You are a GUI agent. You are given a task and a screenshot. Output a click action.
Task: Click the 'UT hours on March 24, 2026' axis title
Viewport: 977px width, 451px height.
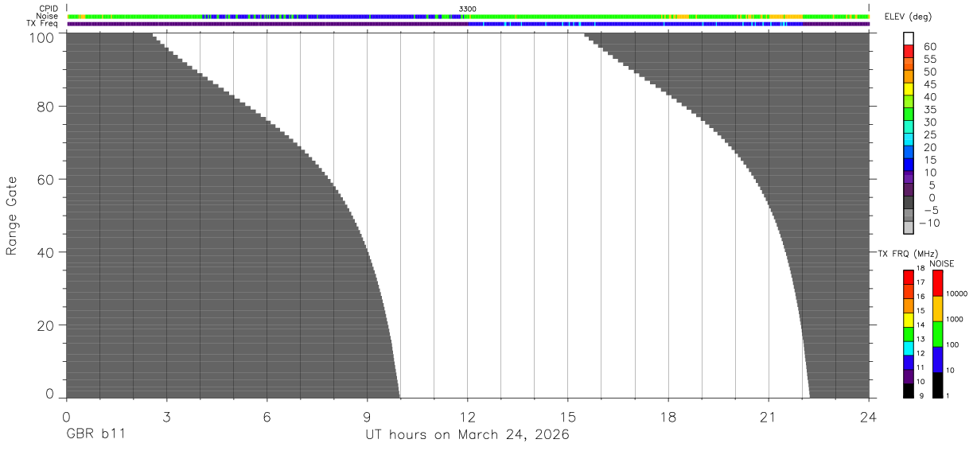pos(467,435)
